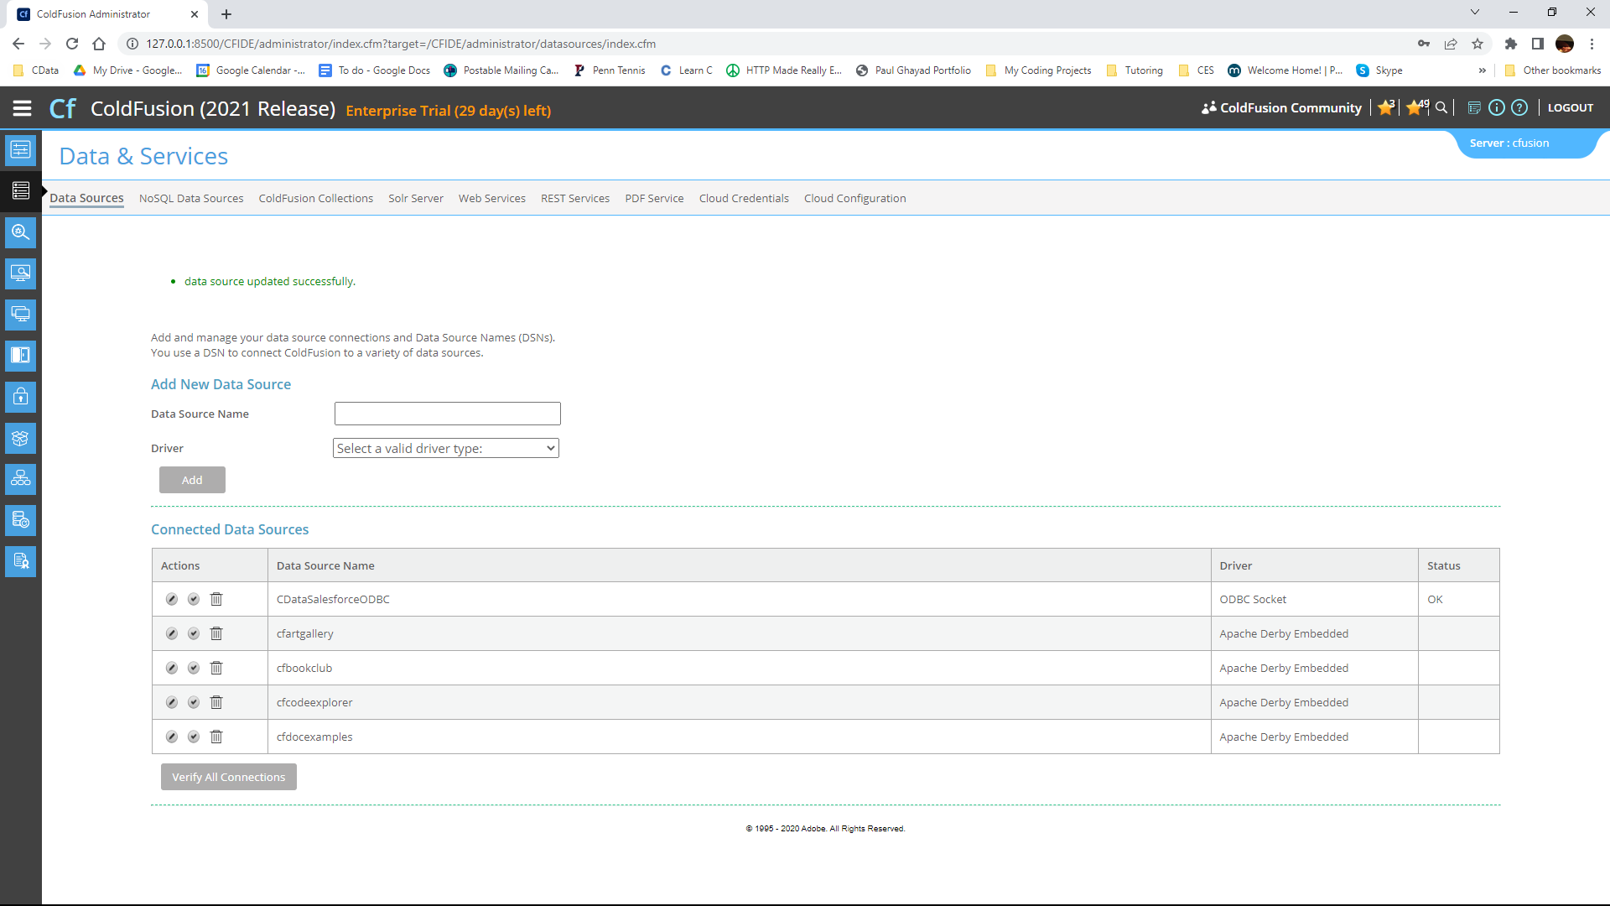The image size is (1610, 906).
Task: Delete the cfdocexamples data source
Action: pos(216,737)
